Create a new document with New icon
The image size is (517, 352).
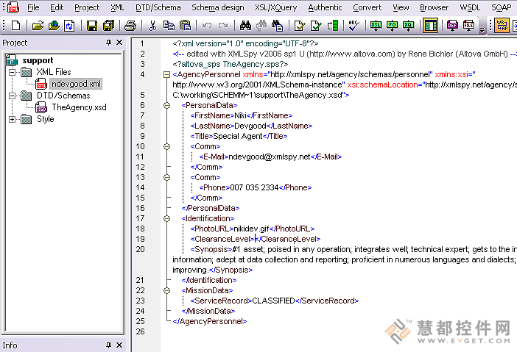click(15, 25)
